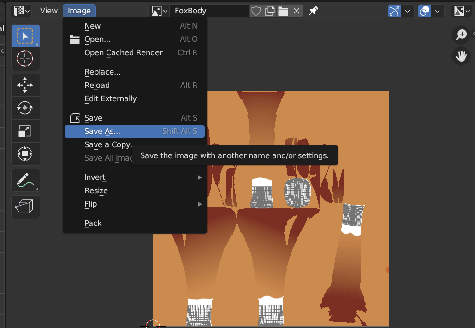The image size is (475, 328).
Task: Choose New from Image menu
Action: tap(135, 26)
